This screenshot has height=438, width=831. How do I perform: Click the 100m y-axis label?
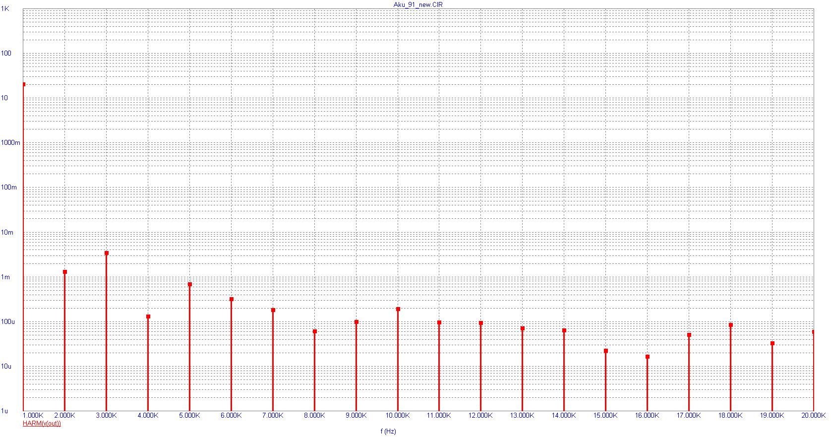[9, 188]
